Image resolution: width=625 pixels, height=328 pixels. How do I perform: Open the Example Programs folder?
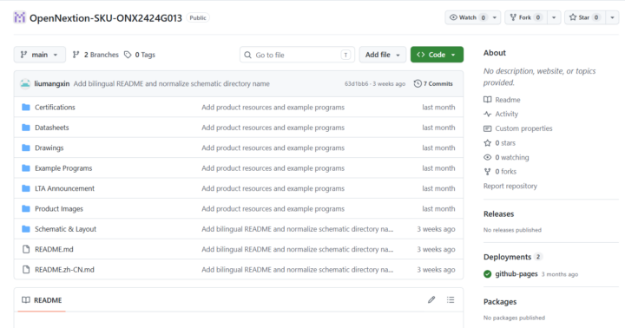click(63, 168)
